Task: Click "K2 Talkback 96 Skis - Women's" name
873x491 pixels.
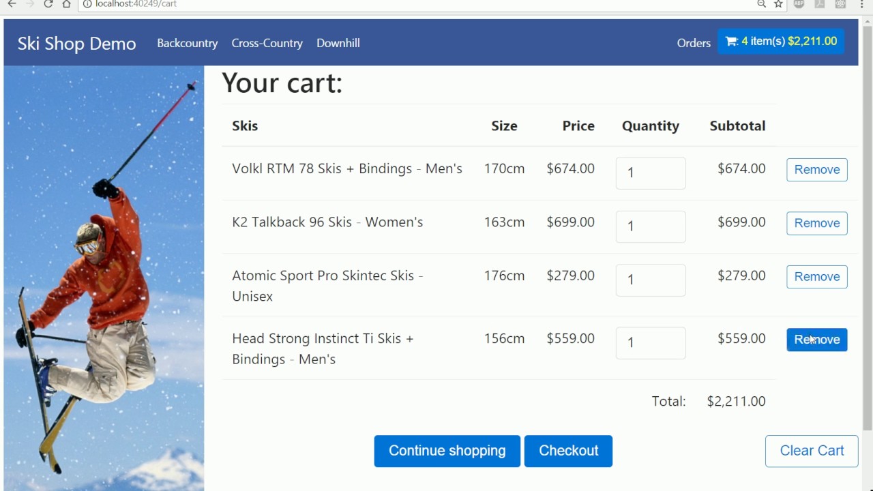Action: [x=327, y=222]
